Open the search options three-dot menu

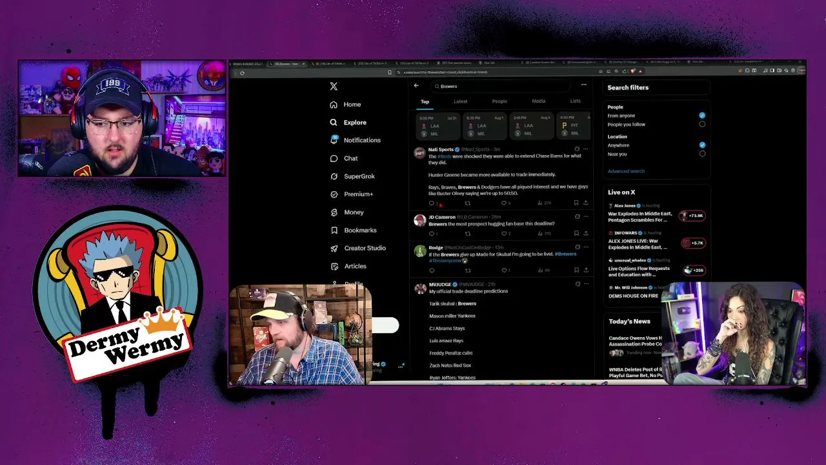583,85
